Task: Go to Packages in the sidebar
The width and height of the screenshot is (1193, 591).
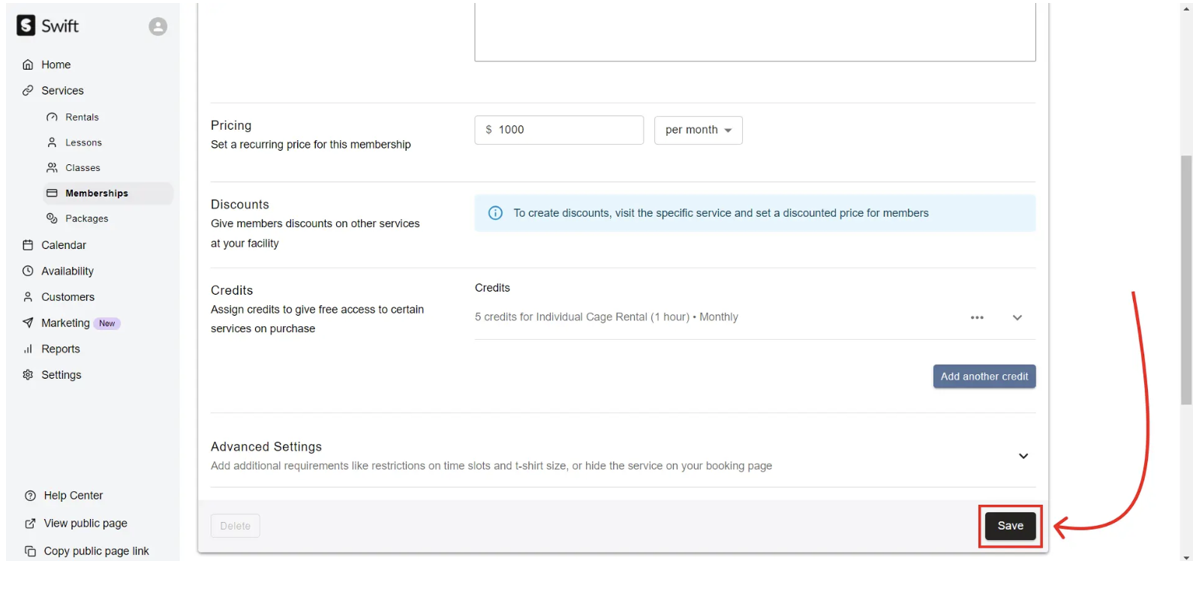Action: (x=86, y=218)
